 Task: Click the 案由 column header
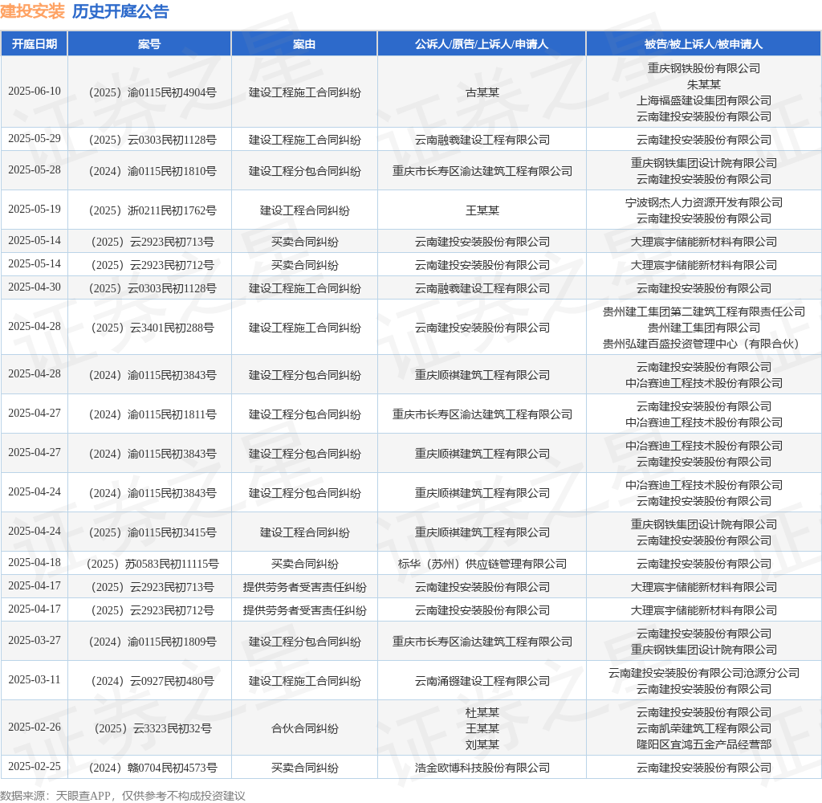304,44
